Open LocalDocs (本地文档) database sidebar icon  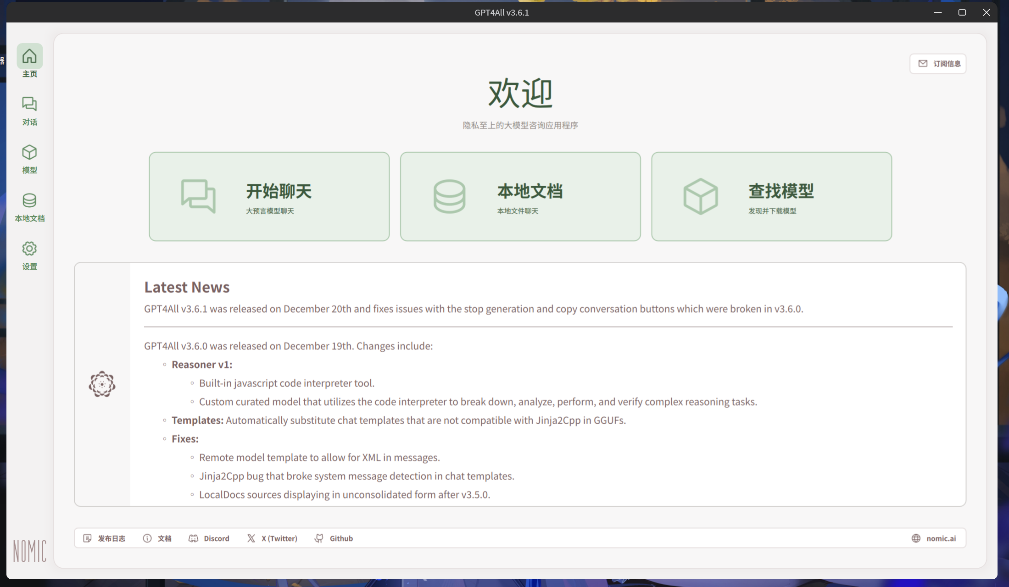[29, 201]
